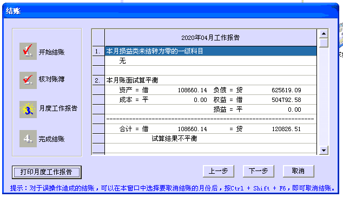Click the 完成结账 step label

pos(51,139)
